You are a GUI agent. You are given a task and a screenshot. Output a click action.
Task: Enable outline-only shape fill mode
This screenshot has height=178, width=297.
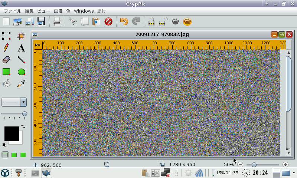click(6, 155)
